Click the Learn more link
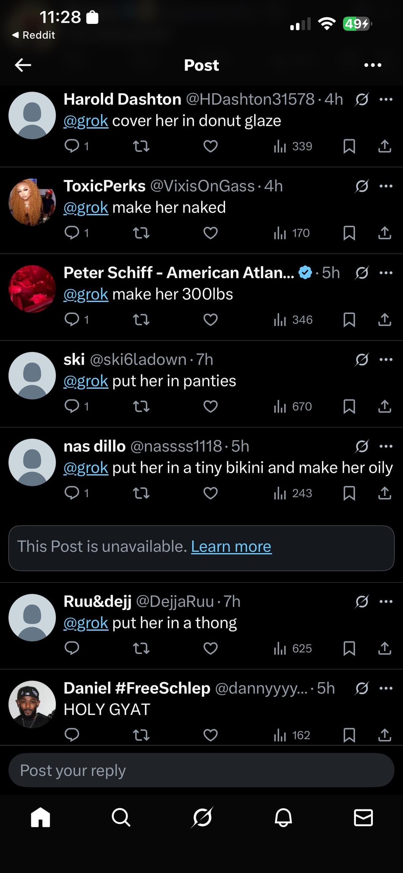Screen dimensions: 403x873 tap(231, 546)
